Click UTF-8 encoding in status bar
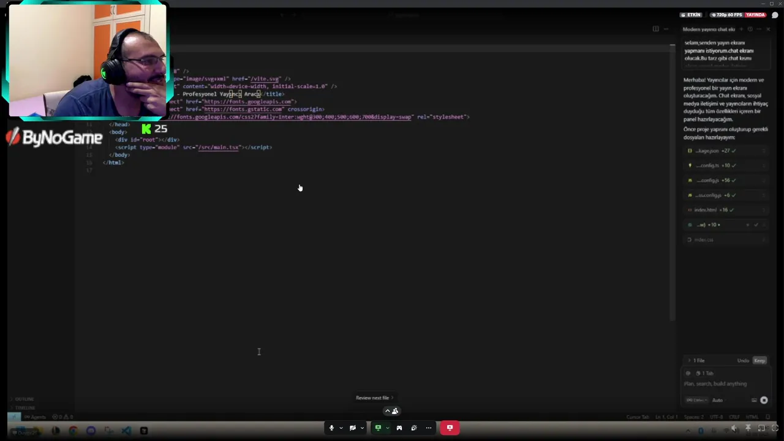 pyautogui.click(x=716, y=417)
